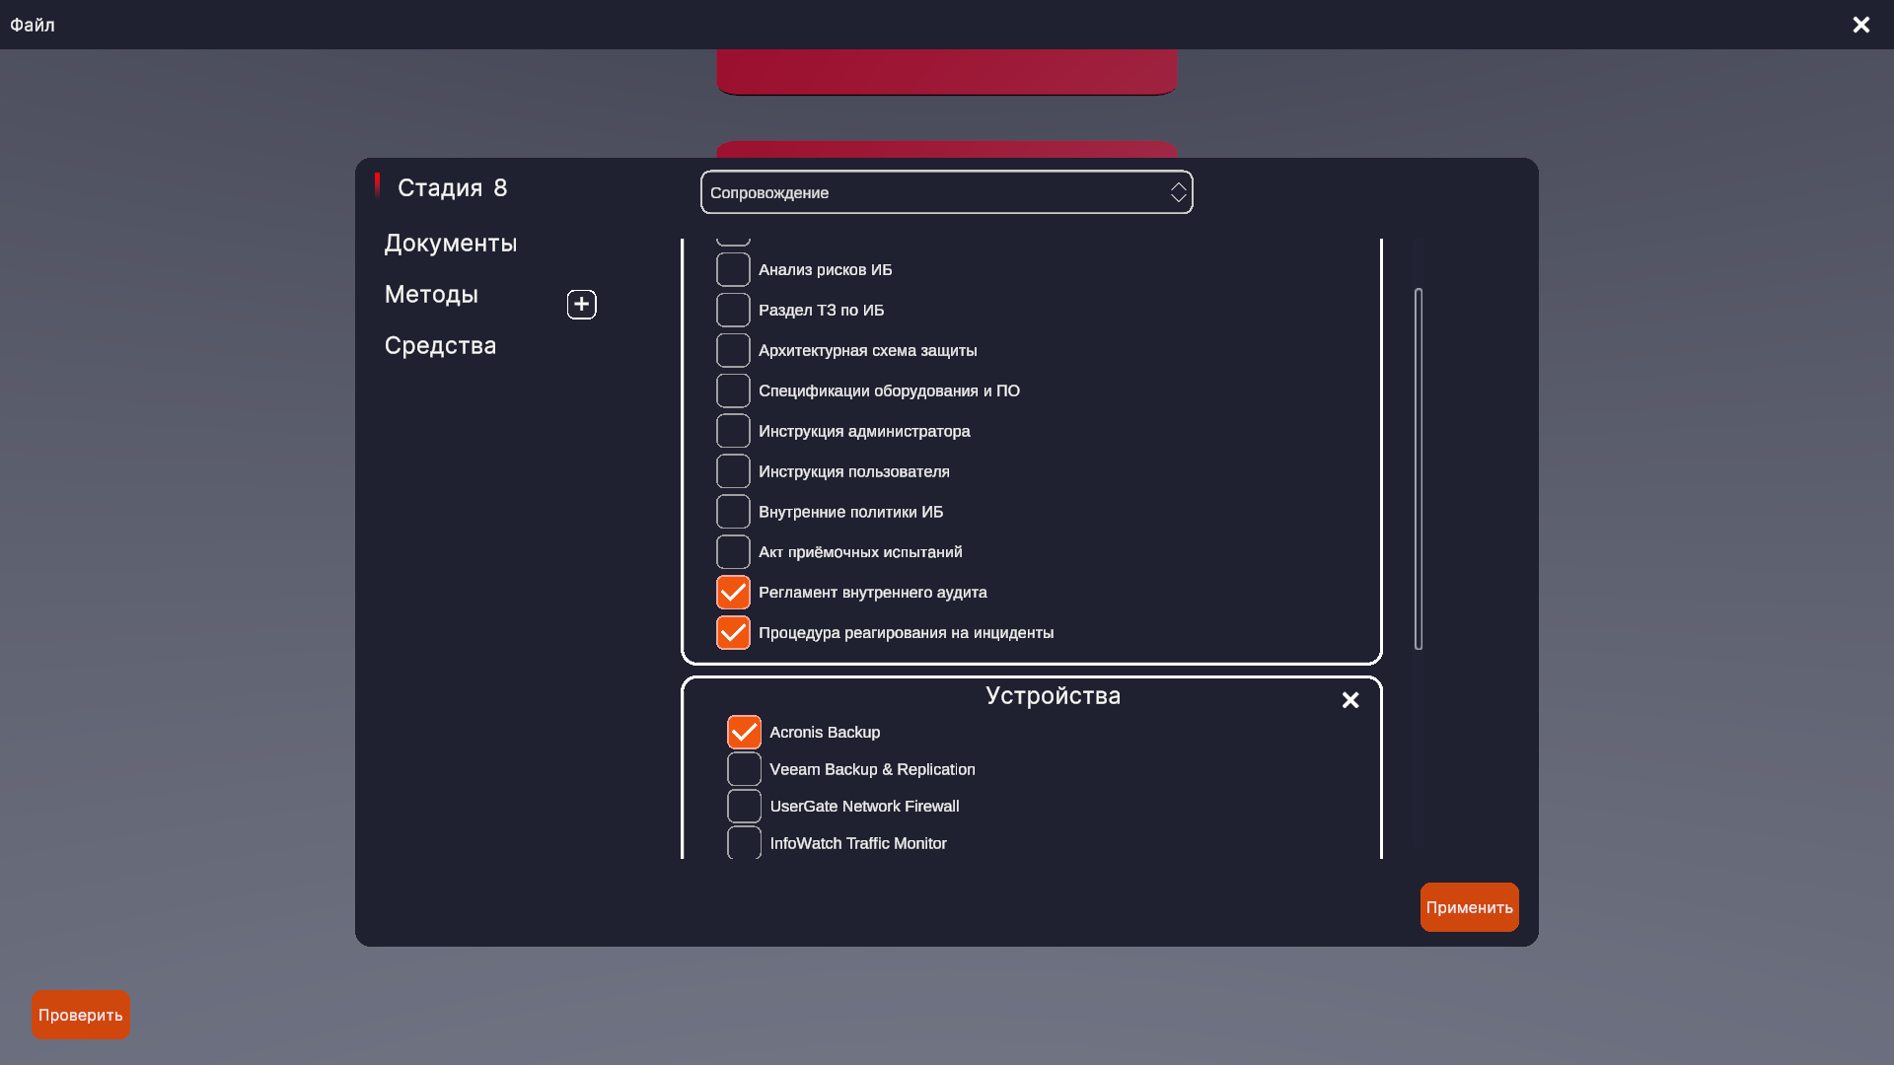Disable the Acronis Backup checkbox
1894x1065 pixels.
click(744, 733)
